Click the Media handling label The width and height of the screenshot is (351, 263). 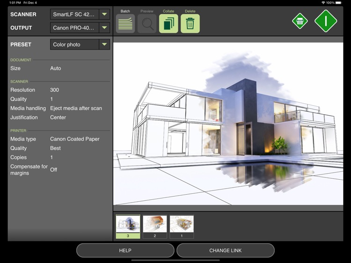(28, 108)
